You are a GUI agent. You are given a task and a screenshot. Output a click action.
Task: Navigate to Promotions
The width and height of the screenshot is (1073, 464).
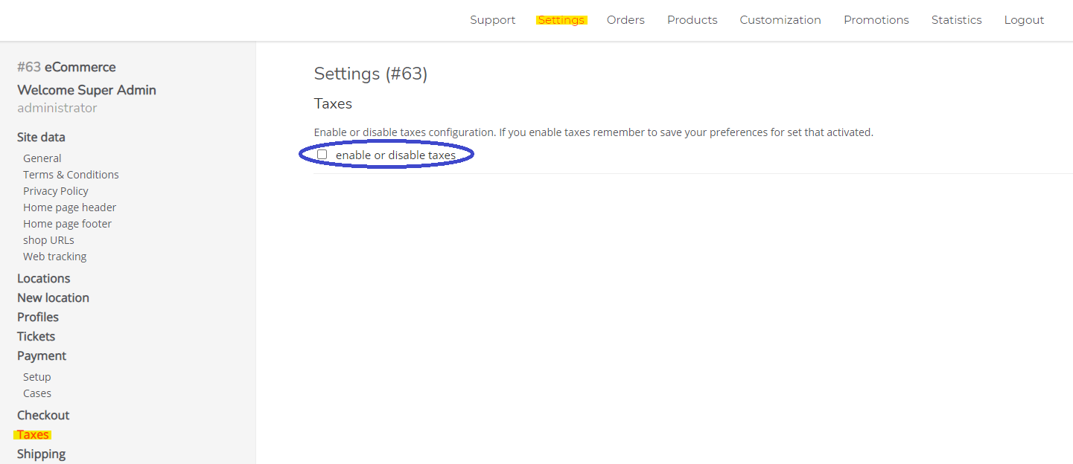pyautogui.click(x=876, y=20)
